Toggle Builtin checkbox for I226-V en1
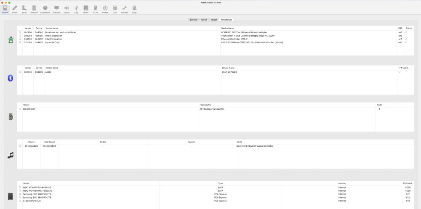This screenshot has width=421, height=209. click(x=406, y=39)
